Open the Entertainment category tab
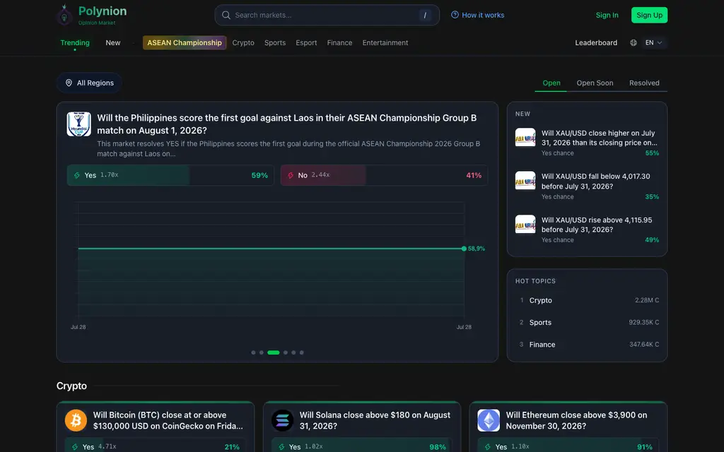 coord(385,42)
